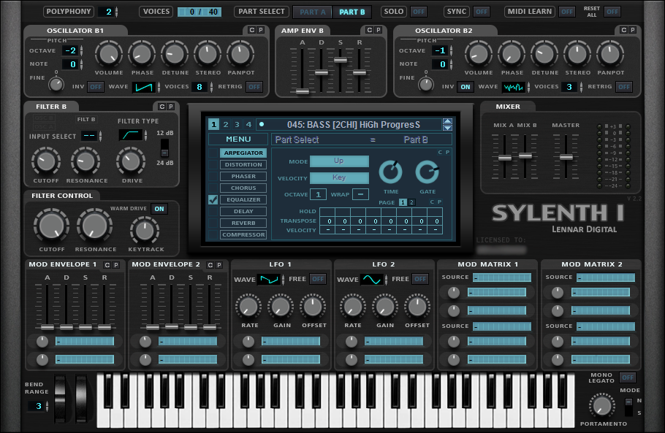Click Filter B Cutoff knob
Viewport: 665px width, 433px height.
click(46, 161)
